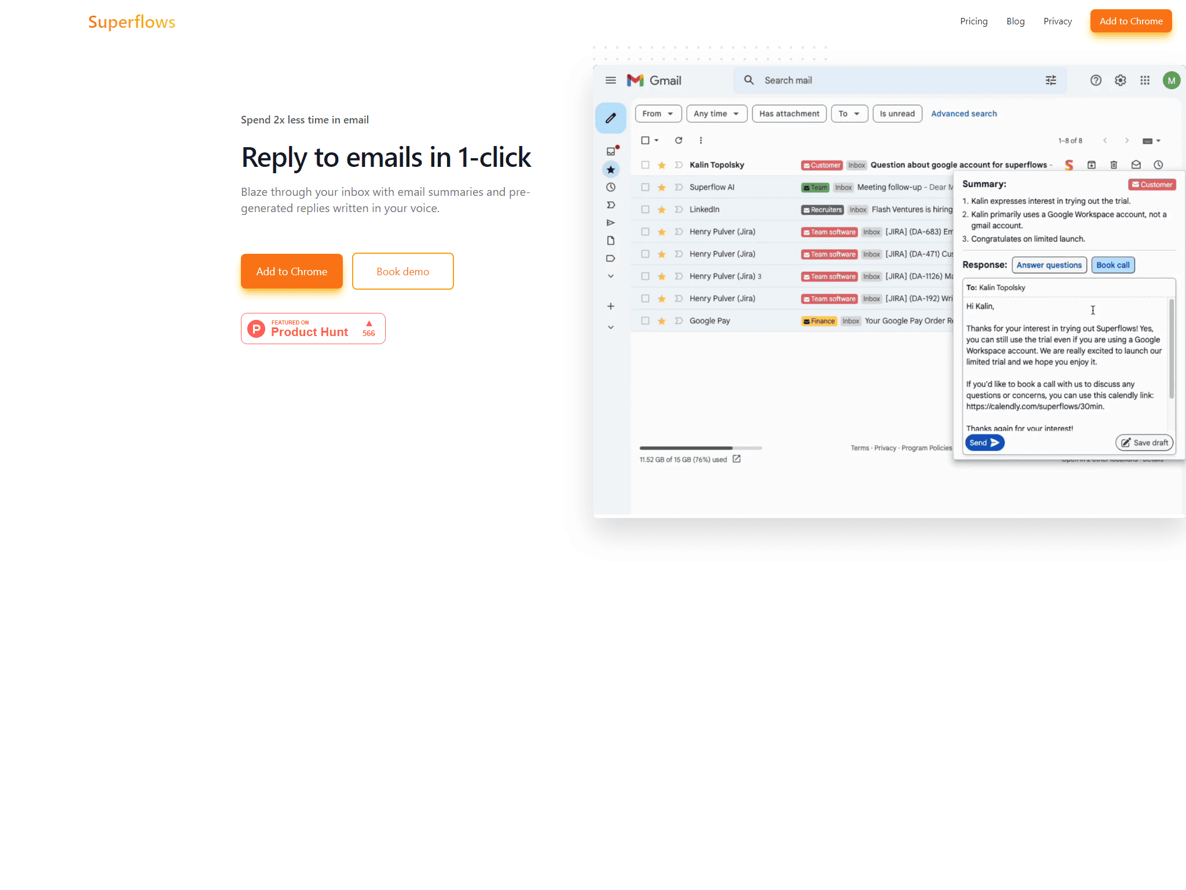Click the Book demo button
Viewport: 1186px width, 890px height.
point(402,271)
